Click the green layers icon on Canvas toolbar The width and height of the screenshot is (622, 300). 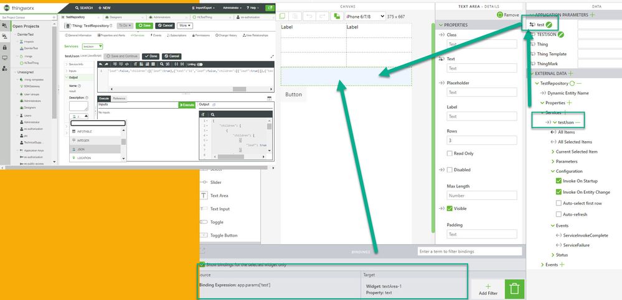[x=337, y=16]
